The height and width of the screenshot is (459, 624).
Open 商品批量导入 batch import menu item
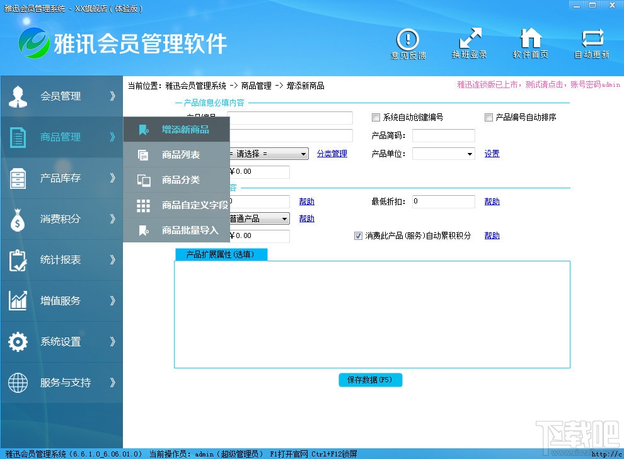pos(186,230)
